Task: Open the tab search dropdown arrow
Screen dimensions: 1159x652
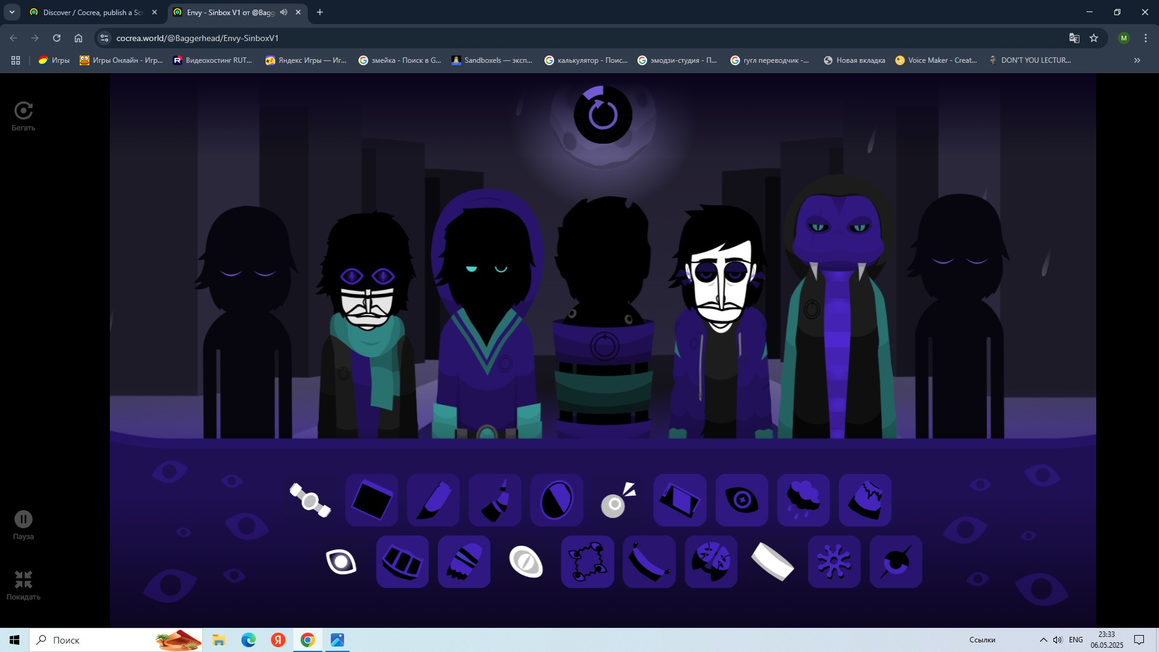Action: coord(11,12)
